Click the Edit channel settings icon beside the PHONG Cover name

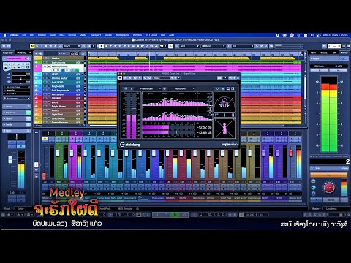(x=29, y=58)
